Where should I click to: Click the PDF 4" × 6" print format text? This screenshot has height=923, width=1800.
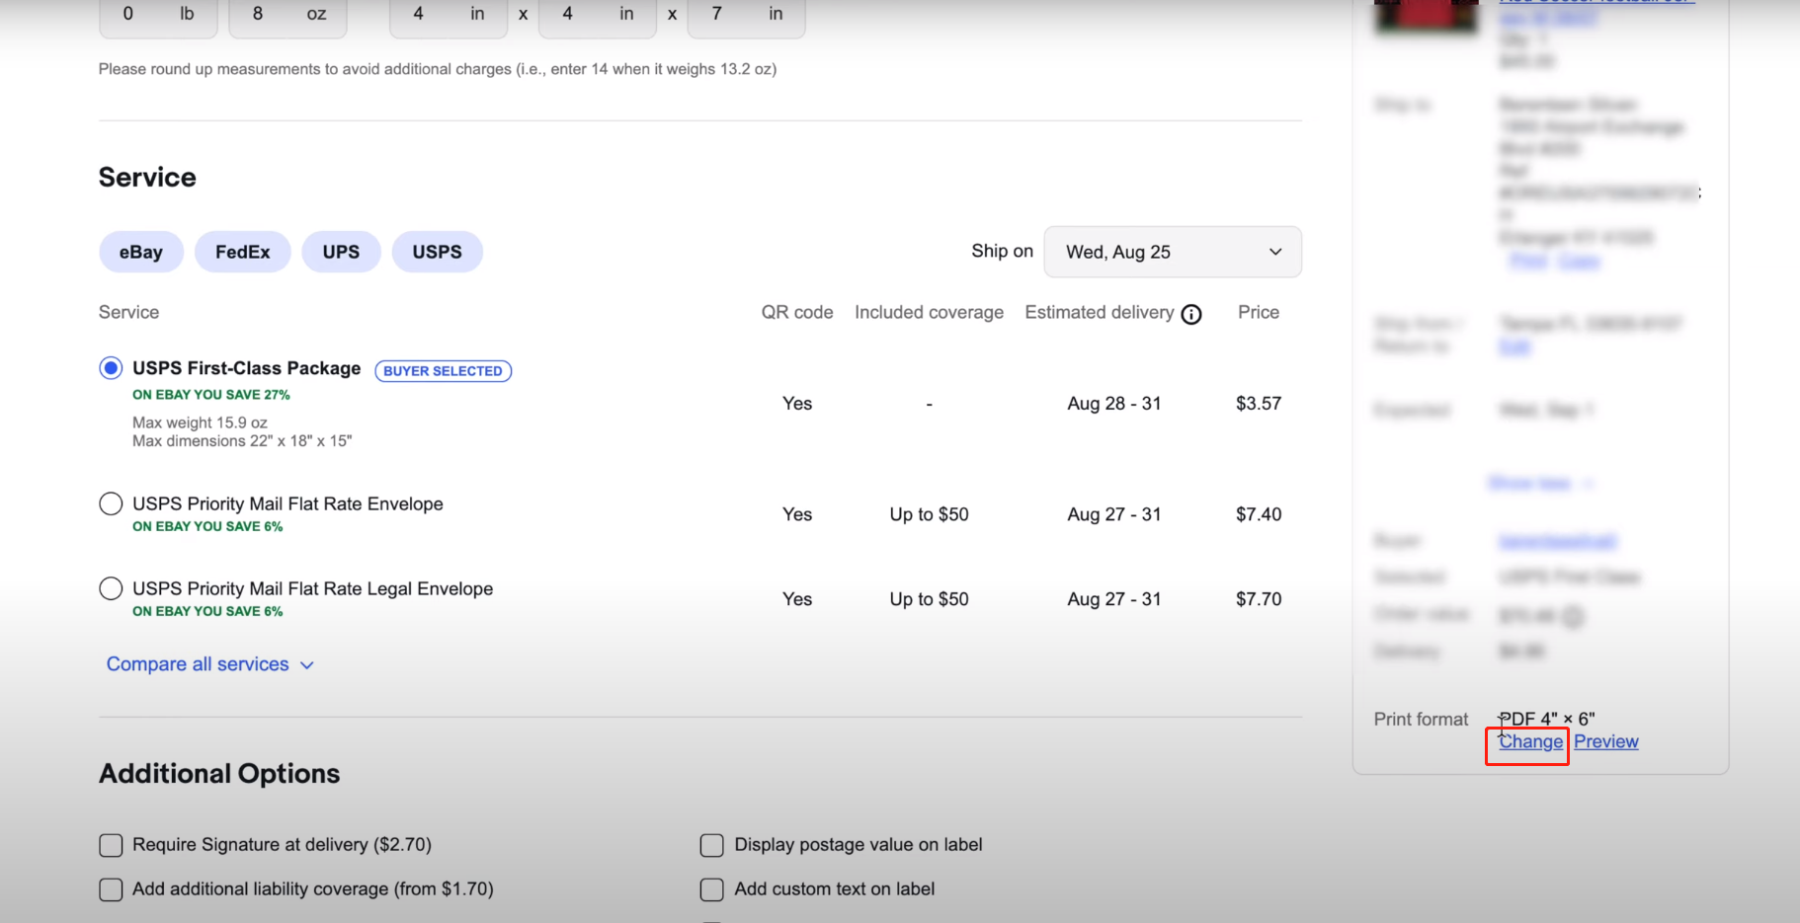[x=1547, y=719]
